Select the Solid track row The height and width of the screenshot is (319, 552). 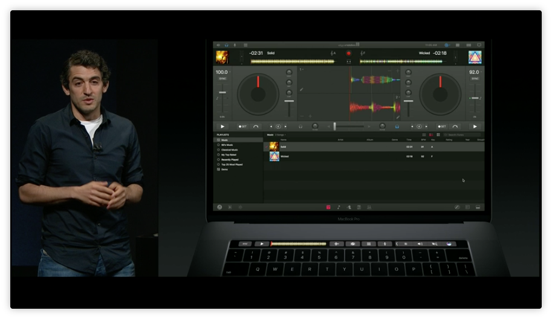point(374,147)
